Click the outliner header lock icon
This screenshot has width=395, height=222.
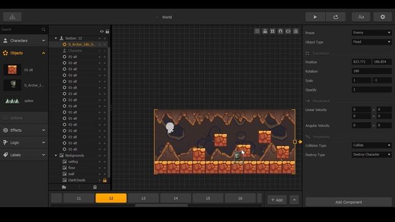(107, 31)
